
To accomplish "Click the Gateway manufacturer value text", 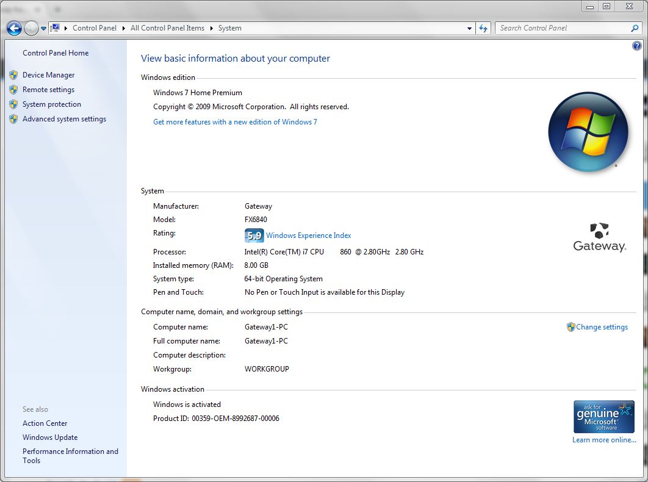I will pyautogui.click(x=258, y=206).
